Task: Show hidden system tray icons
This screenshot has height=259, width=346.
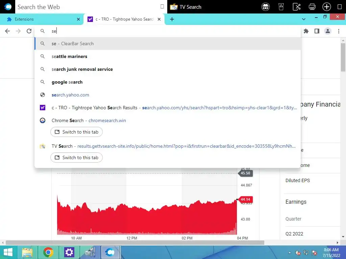Action: pyautogui.click(x=290, y=253)
